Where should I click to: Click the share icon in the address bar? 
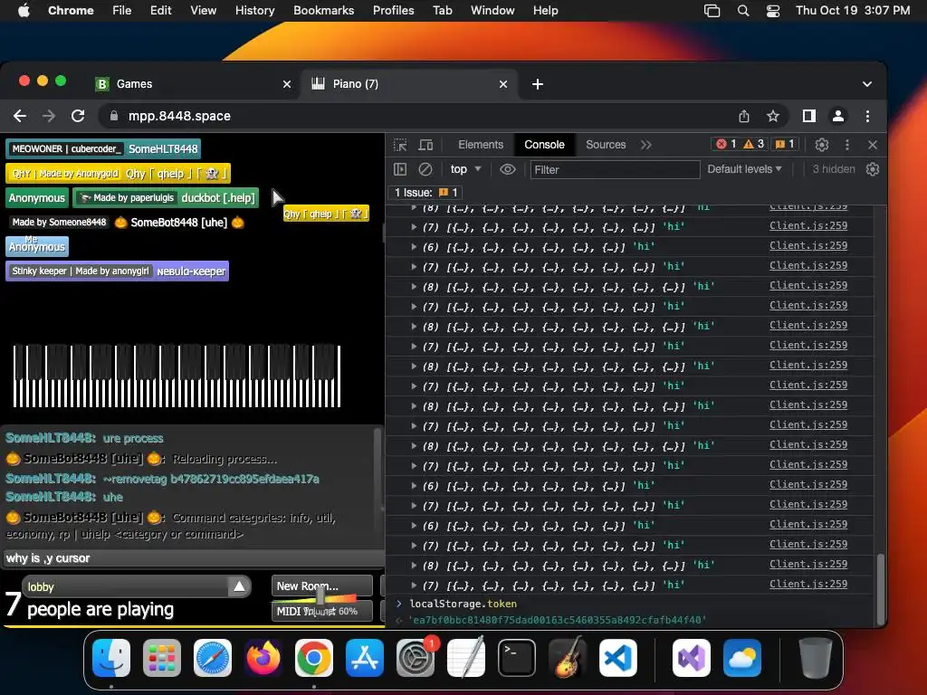coord(744,117)
